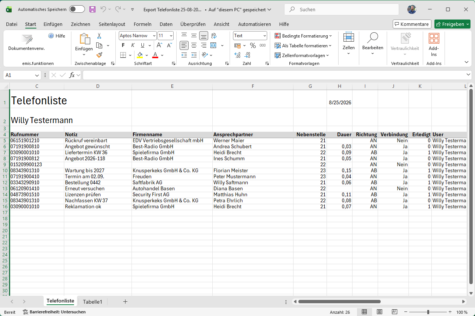Click the insert function fx icon
The width and height of the screenshot is (475, 316).
tap(72, 75)
